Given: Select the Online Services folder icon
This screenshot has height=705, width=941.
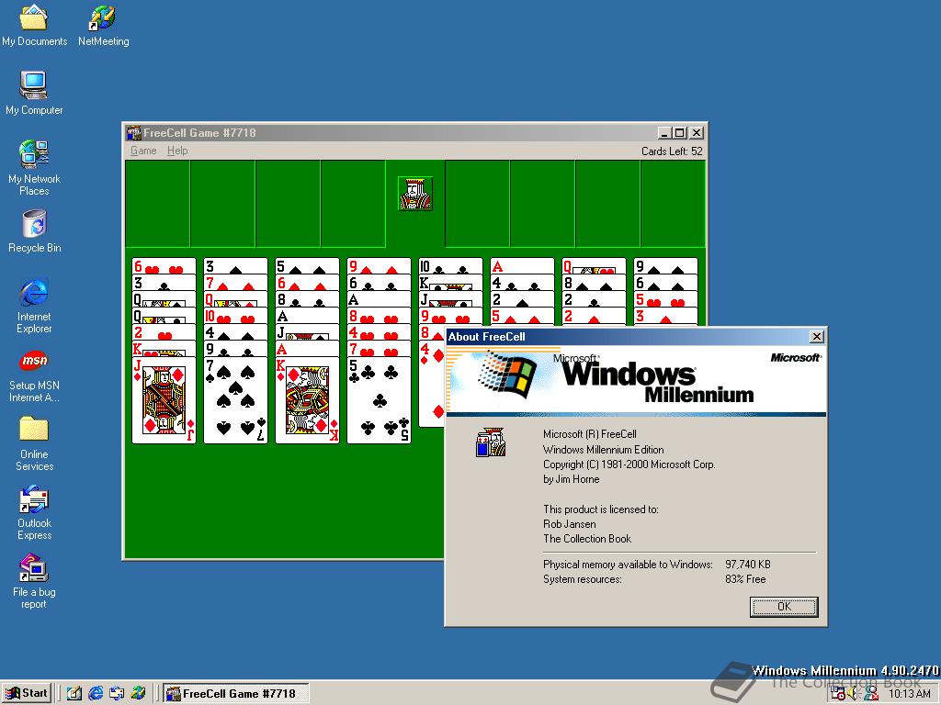Looking at the screenshot, I should click(34, 443).
